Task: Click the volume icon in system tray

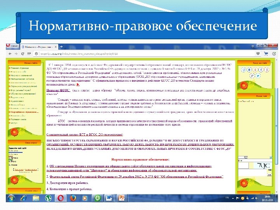Action: 257,198
